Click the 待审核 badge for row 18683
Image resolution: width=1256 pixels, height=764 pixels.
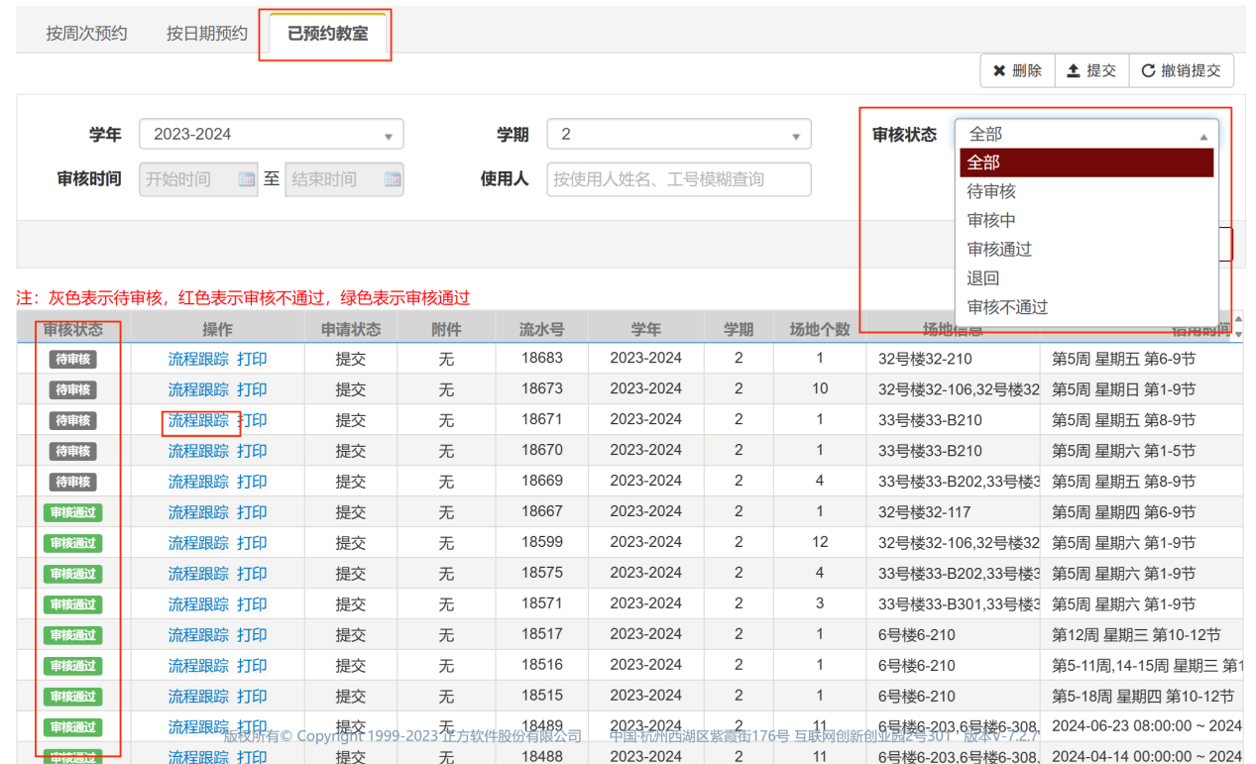click(73, 360)
